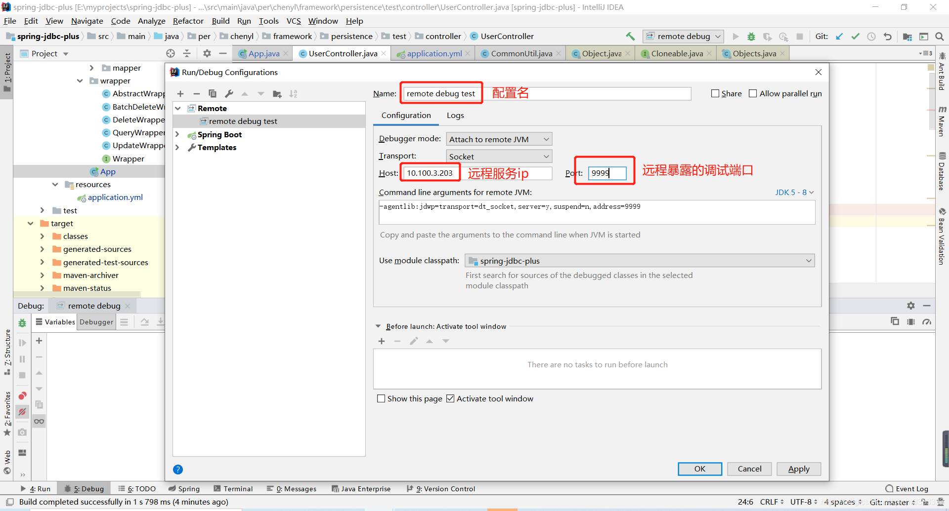Click the Port input field
949x511 pixels.
[x=607, y=173]
